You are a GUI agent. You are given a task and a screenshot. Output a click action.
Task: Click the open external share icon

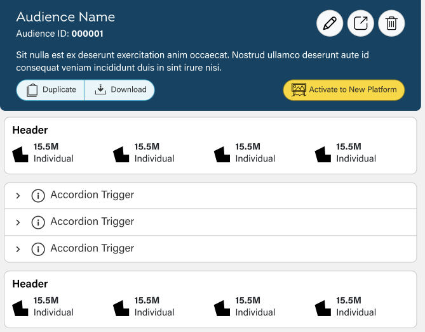(x=360, y=24)
